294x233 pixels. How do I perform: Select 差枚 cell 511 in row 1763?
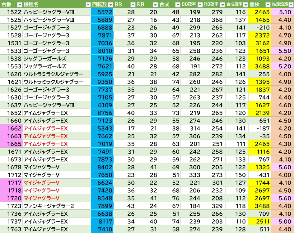[259, 229]
